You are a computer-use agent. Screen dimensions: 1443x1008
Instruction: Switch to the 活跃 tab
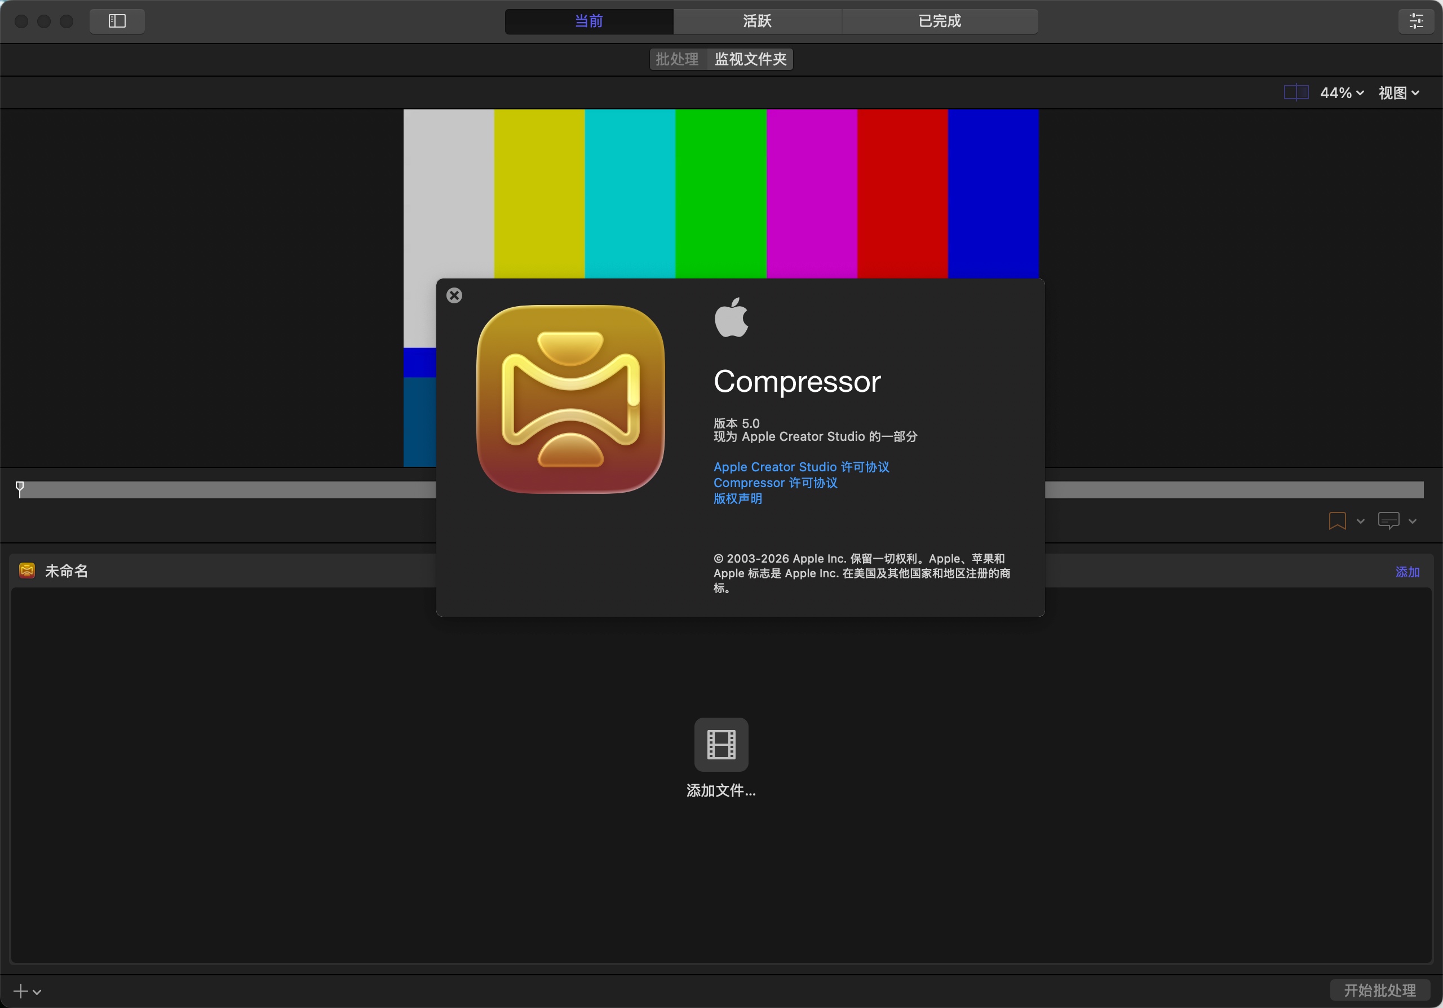point(756,21)
